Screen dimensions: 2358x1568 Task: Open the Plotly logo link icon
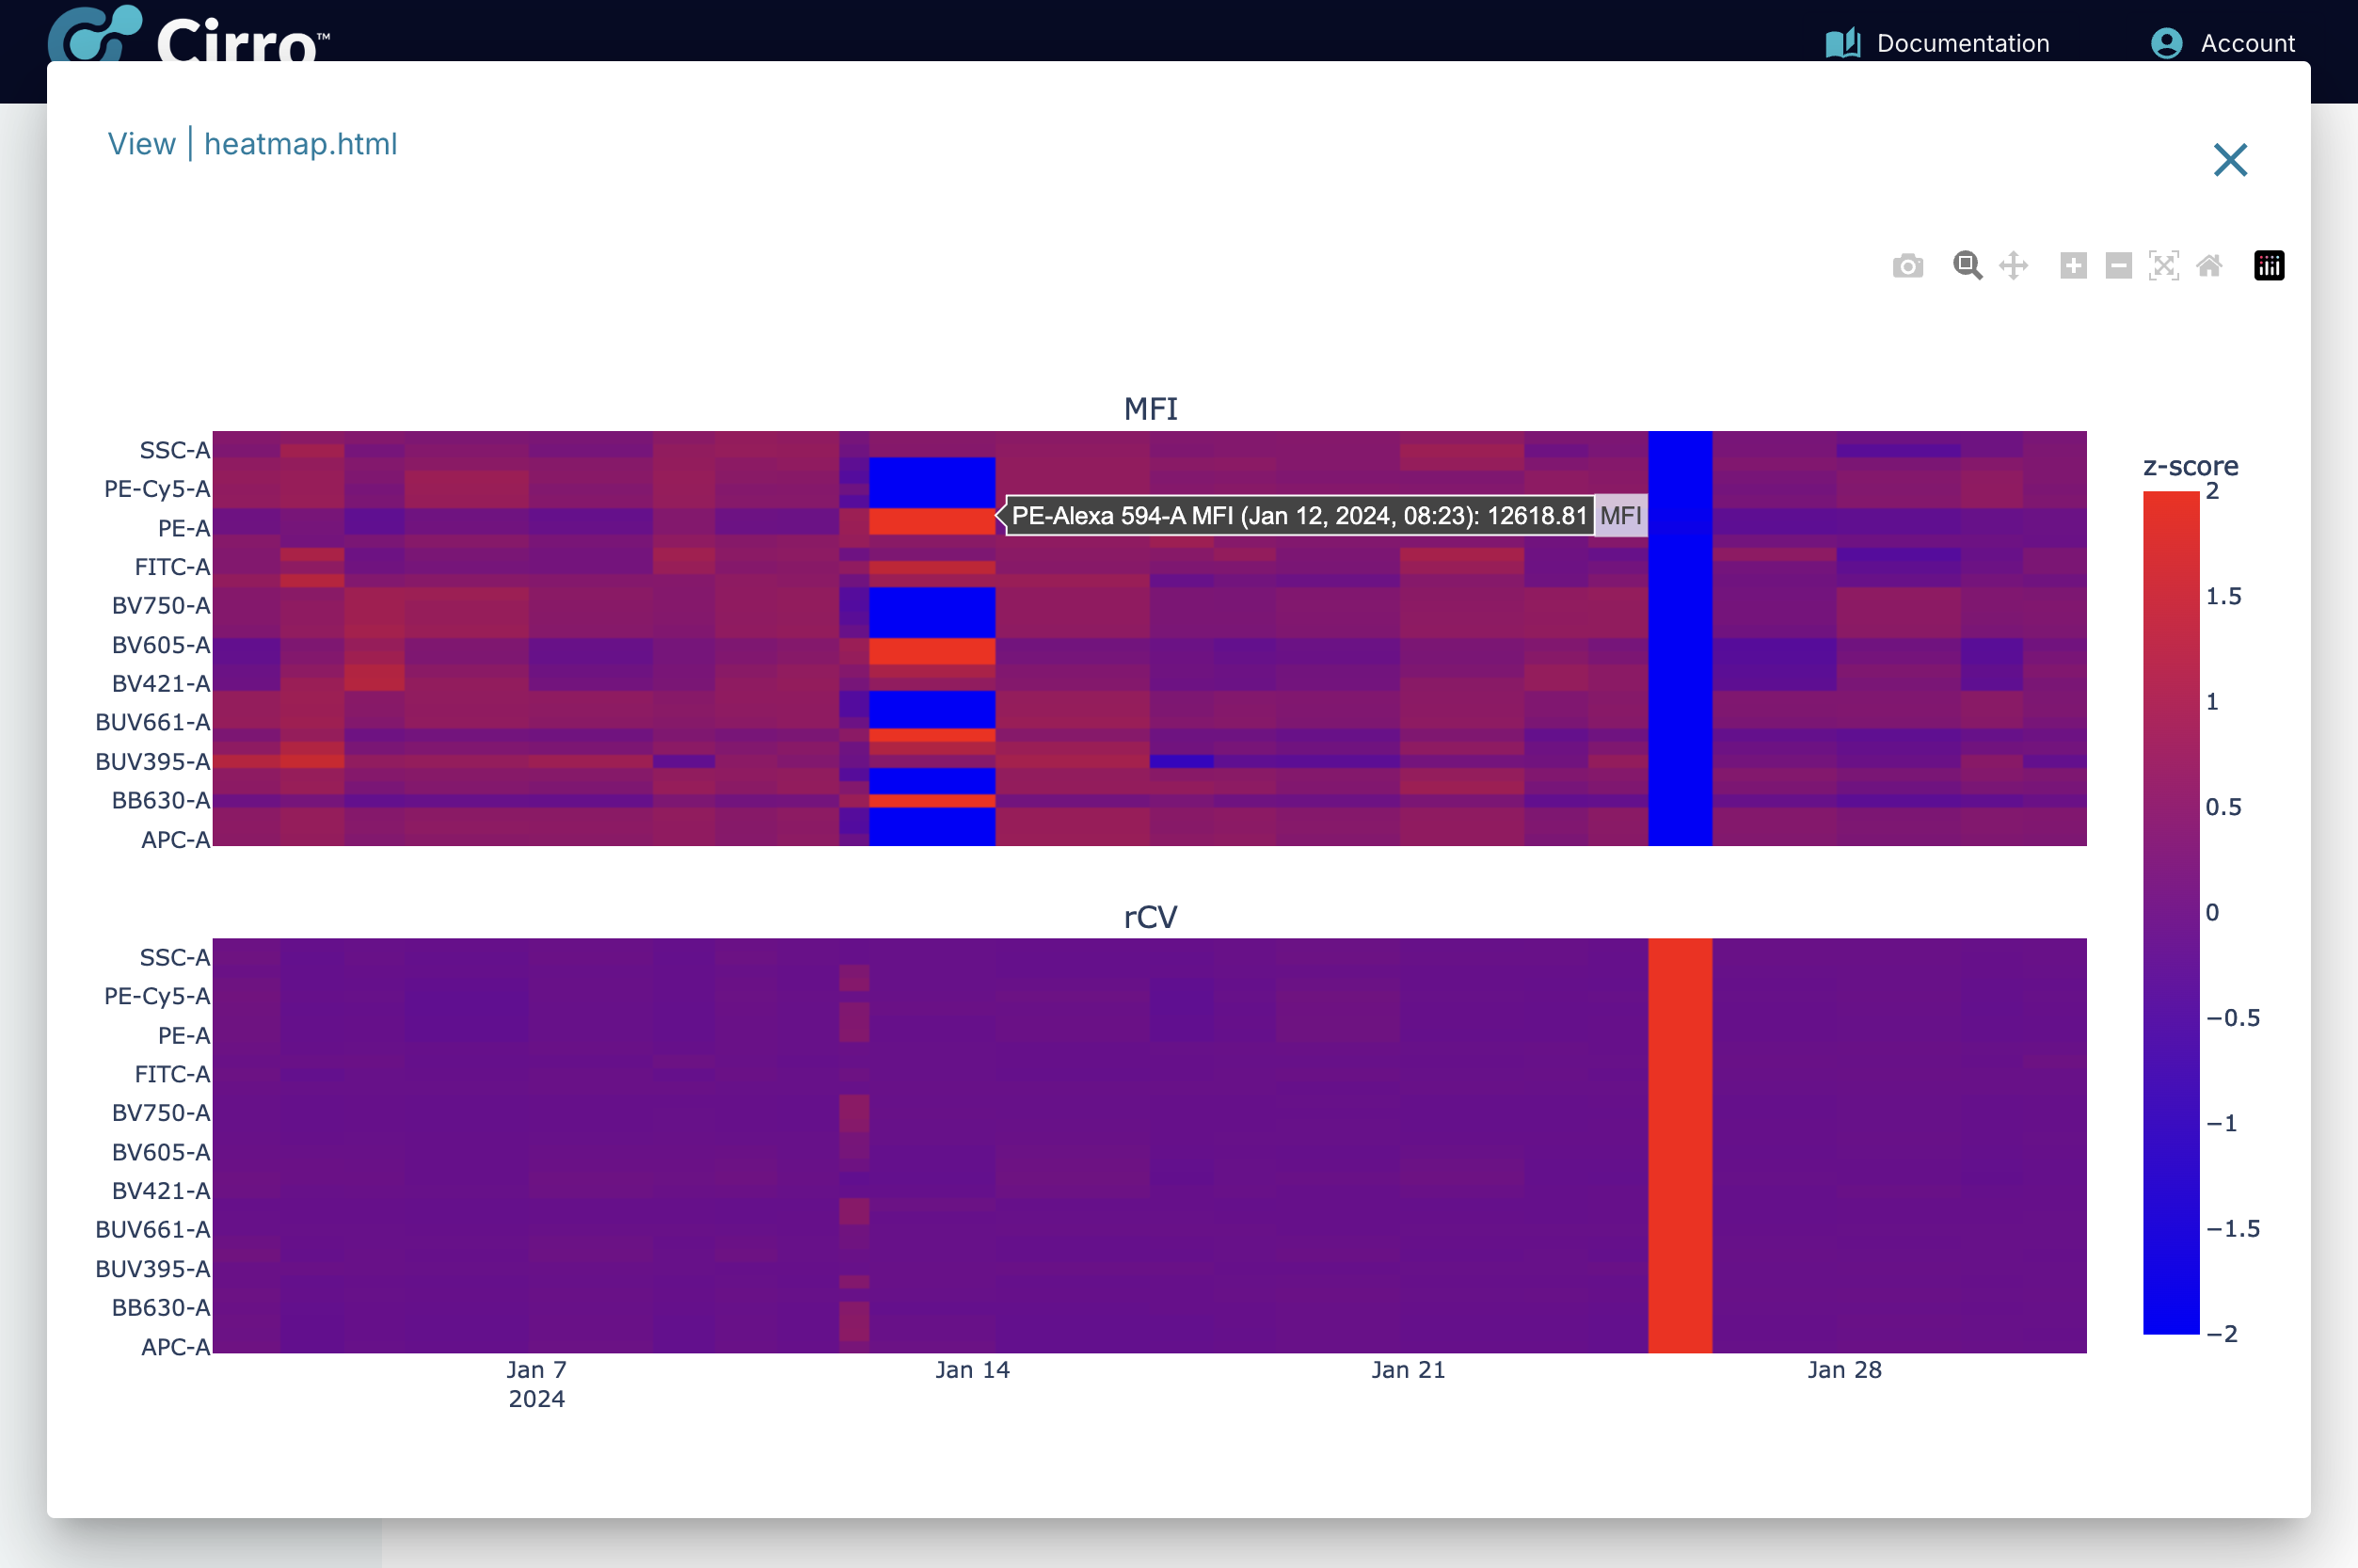pos(2269,266)
